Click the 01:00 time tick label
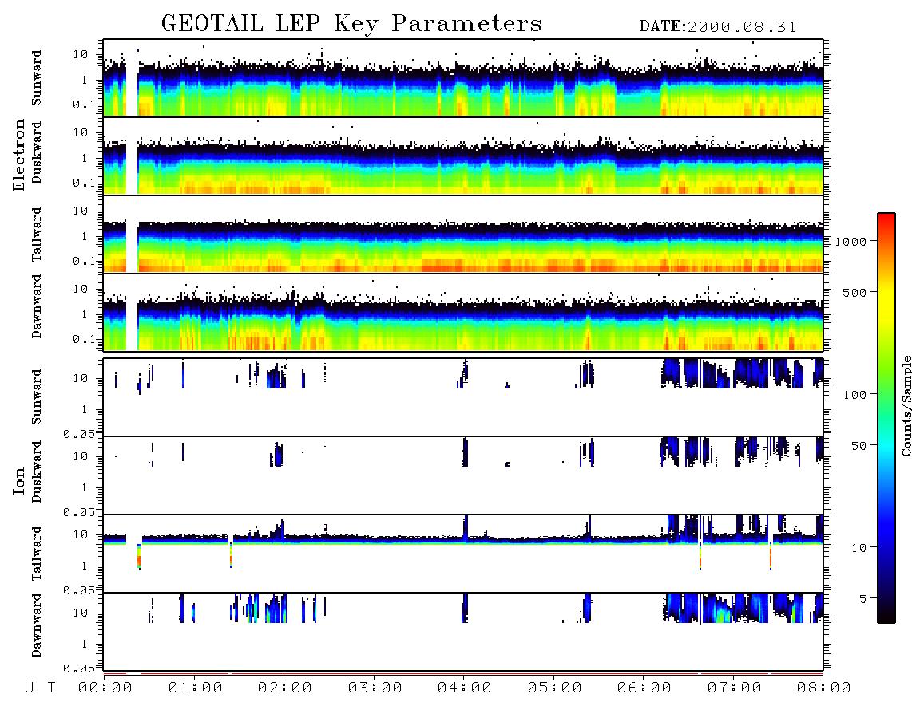 (x=196, y=688)
